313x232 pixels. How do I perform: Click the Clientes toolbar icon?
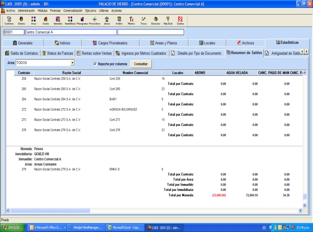[21, 20]
